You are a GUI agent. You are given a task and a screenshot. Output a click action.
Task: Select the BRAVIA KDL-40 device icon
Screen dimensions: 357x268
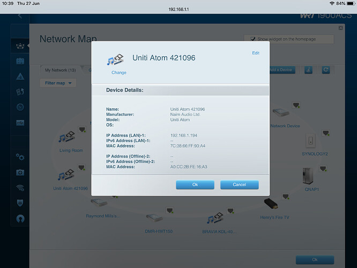click(x=215, y=218)
